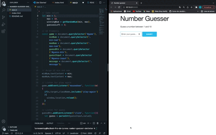Close the terminal panel
216x135 pixels.
[x=105, y=123]
